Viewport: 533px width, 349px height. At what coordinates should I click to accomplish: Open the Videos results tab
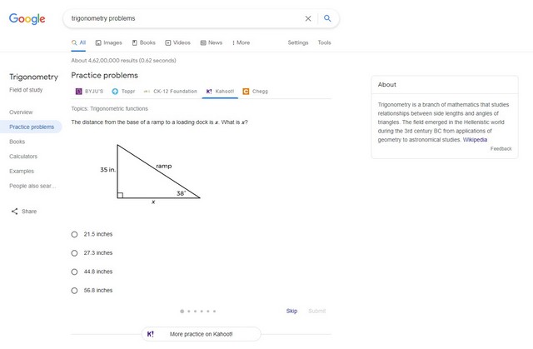(177, 42)
